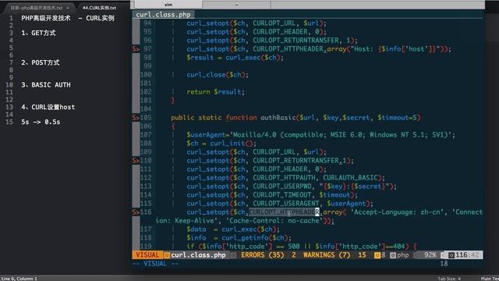Click ERRORS (35) in the vim status line
The height and width of the screenshot is (281, 499).
262,255
